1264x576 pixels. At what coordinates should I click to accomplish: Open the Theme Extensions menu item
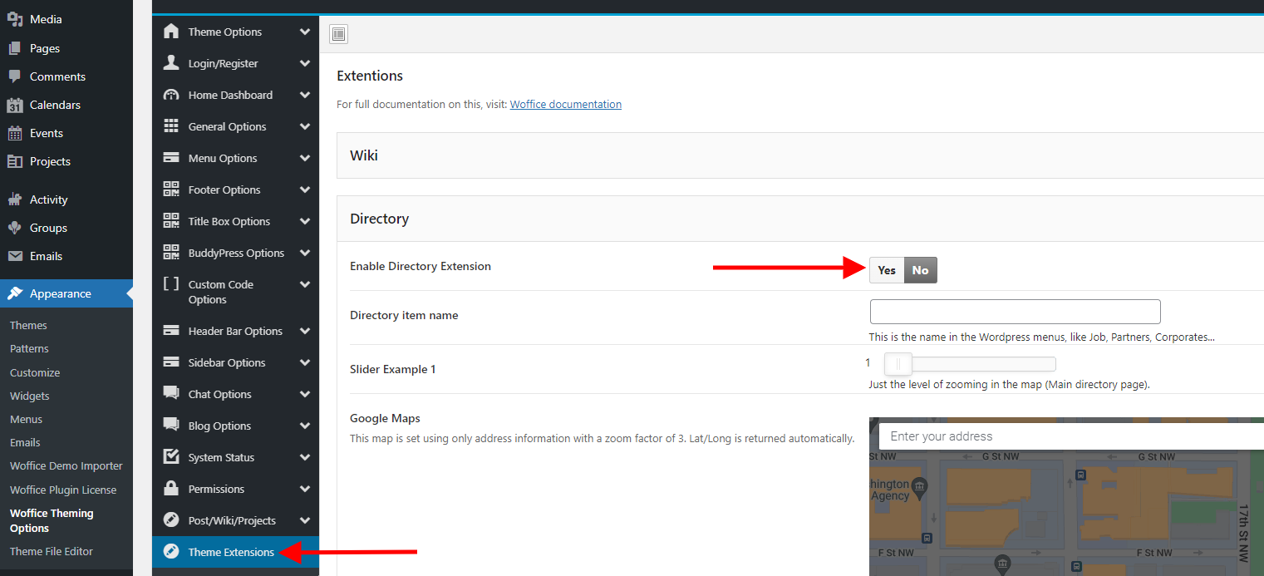231,552
